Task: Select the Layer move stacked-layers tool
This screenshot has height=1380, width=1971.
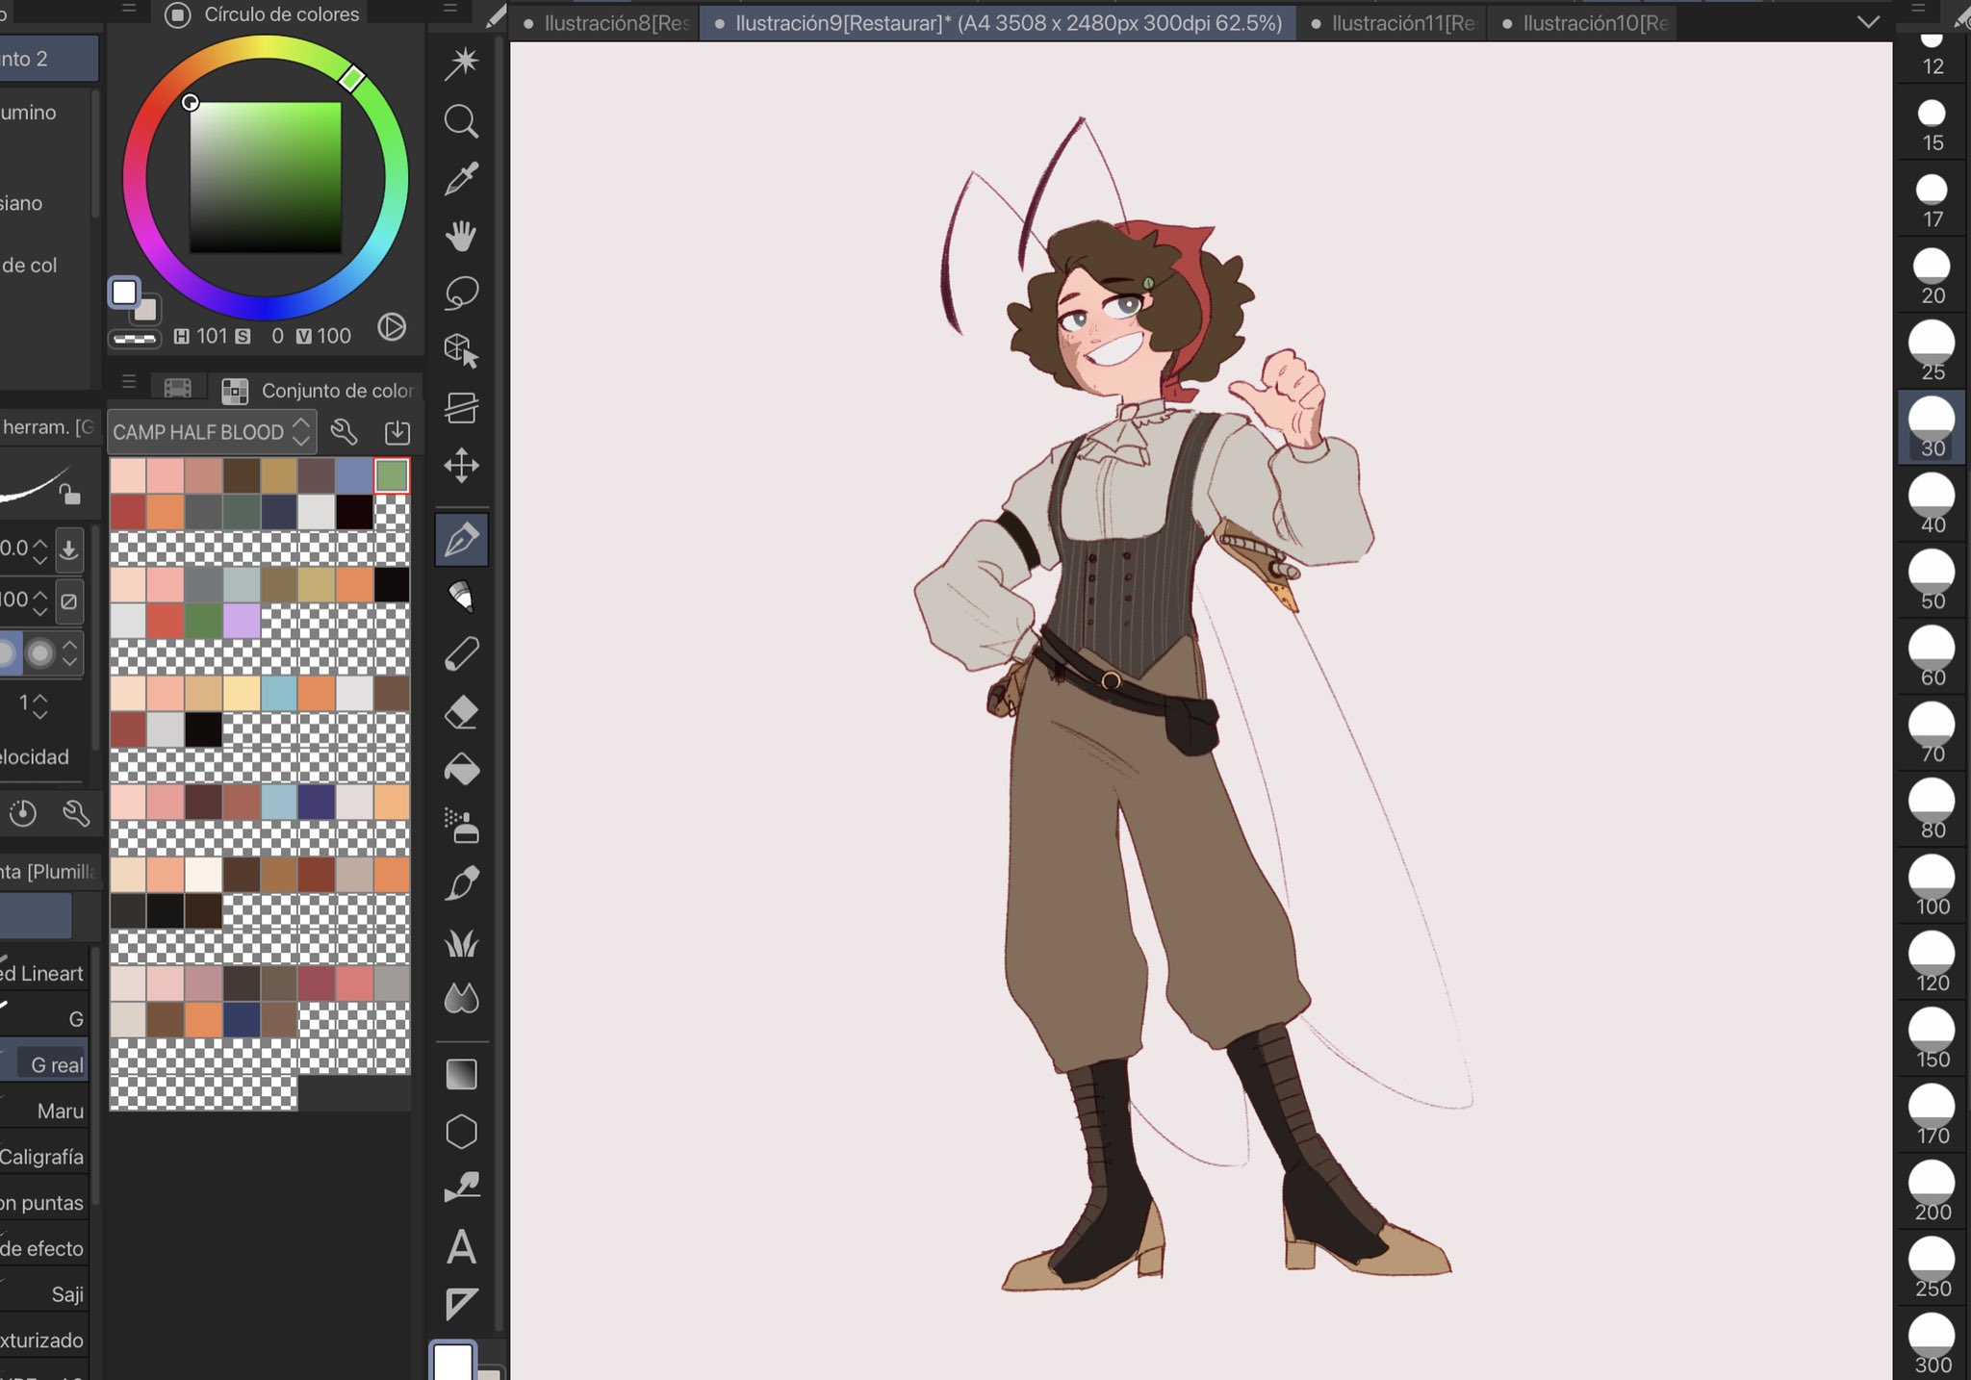Action: [x=462, y=408]
